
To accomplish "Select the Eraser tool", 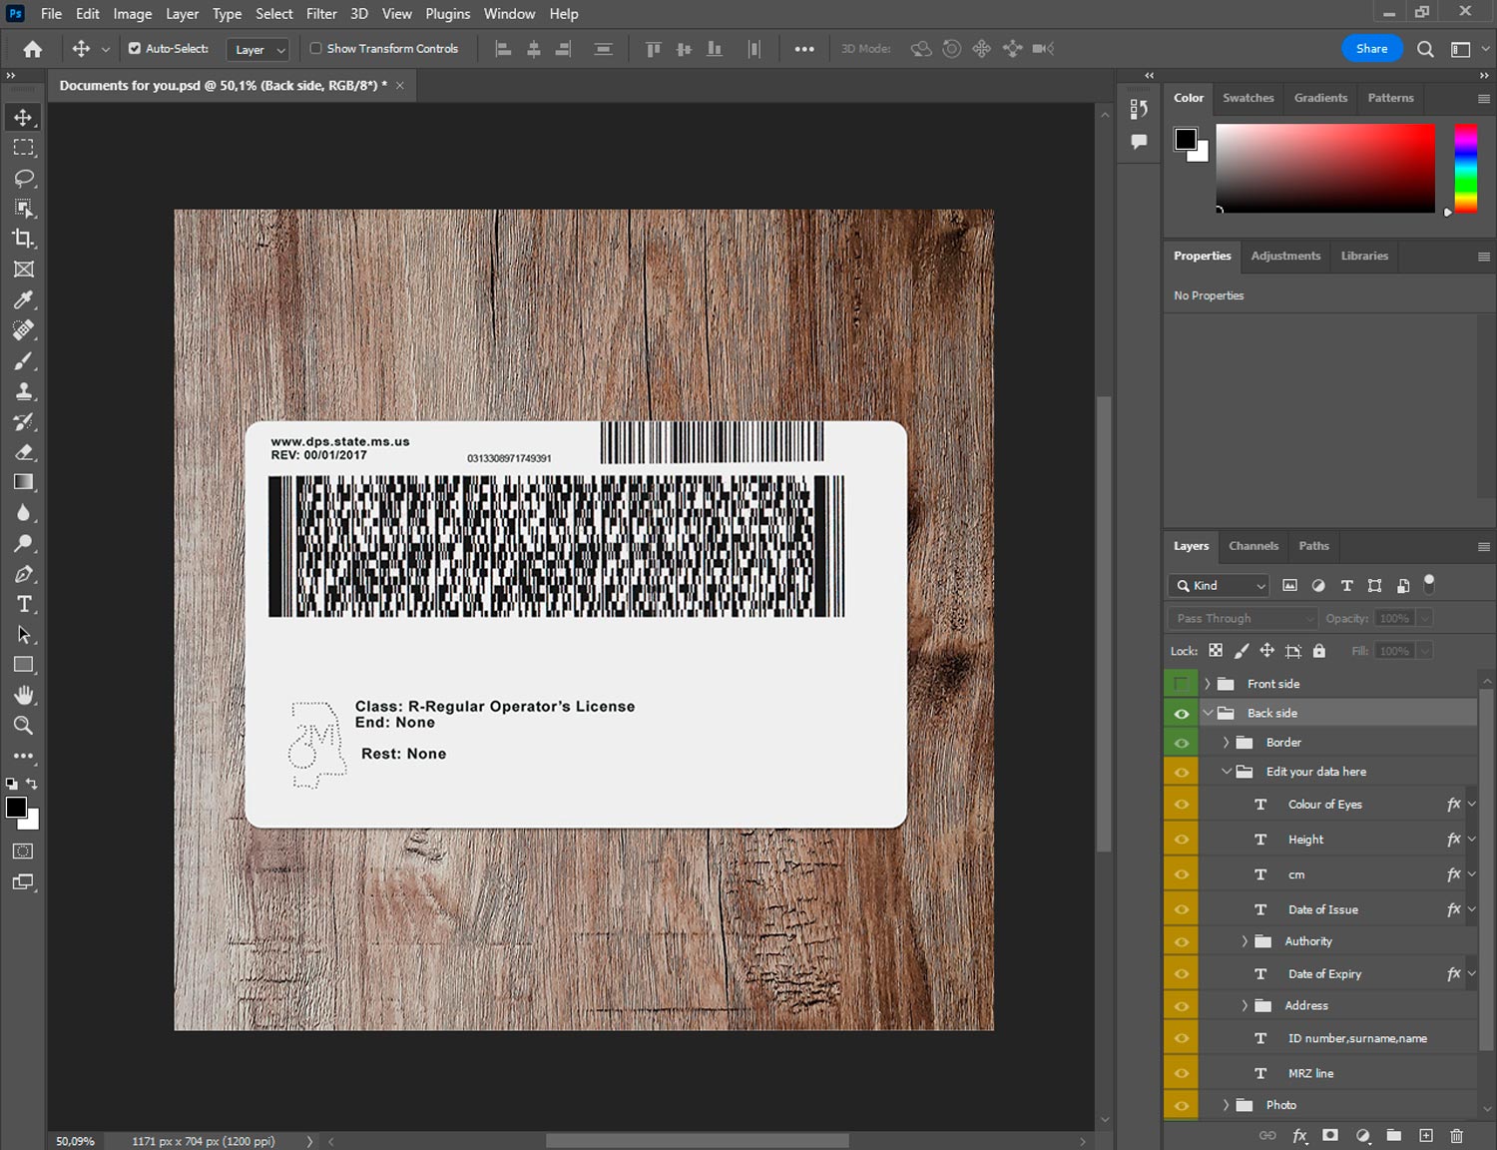I will (x=23, y=452).
